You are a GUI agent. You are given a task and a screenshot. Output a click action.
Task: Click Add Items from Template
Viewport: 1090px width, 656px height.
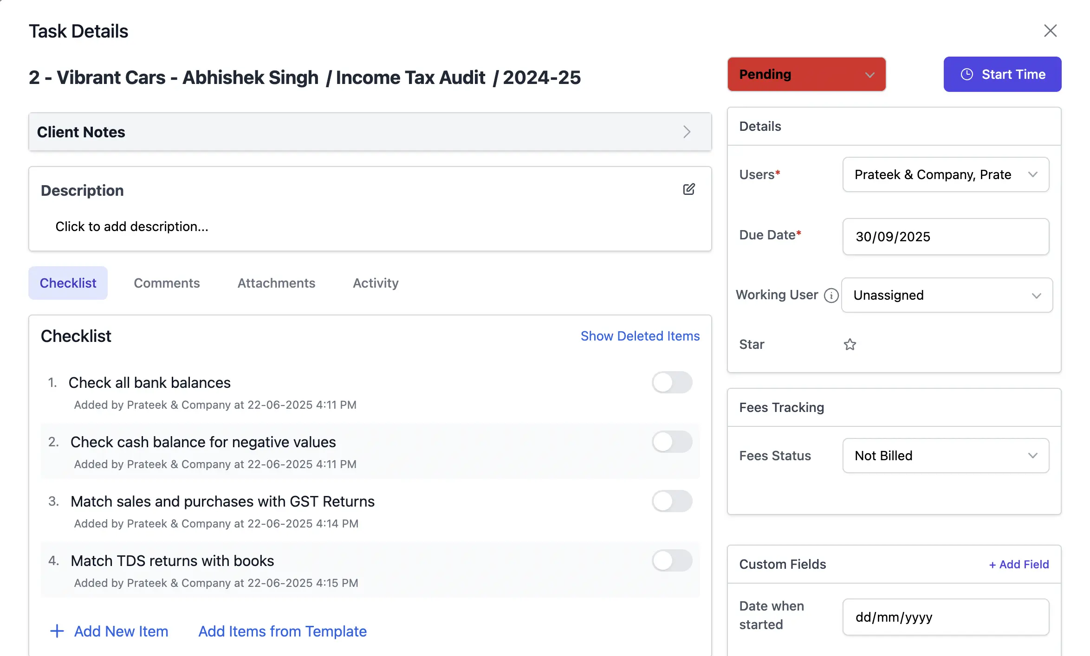point(282,631)
